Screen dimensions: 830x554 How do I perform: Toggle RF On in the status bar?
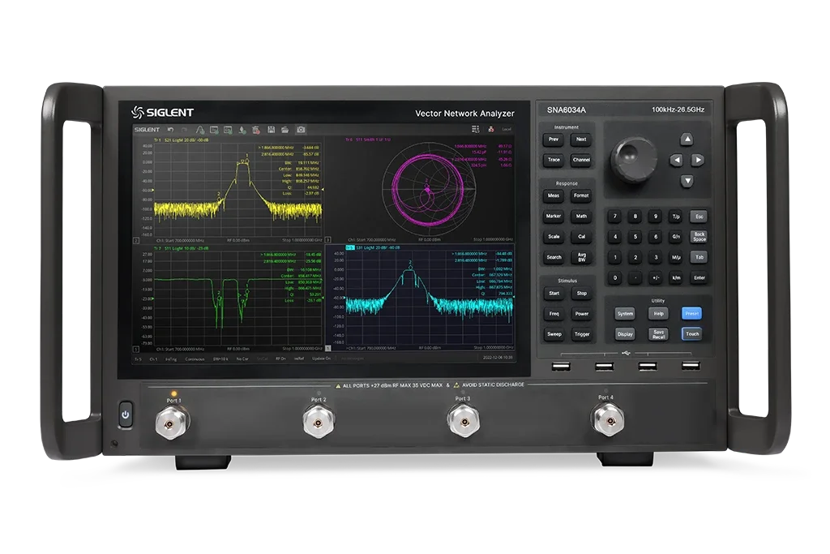280,357
